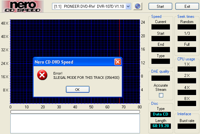Click the empty log text area

point(75,123)
